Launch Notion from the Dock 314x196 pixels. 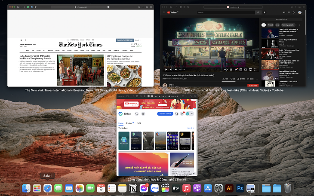click(133, 188)
